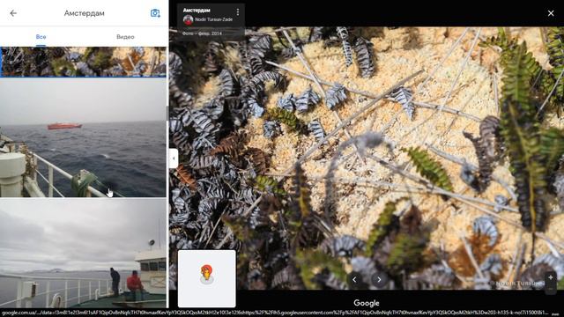Close the photo viewer
Viewport: 564px width, 317px height.
tap(551, 13)
